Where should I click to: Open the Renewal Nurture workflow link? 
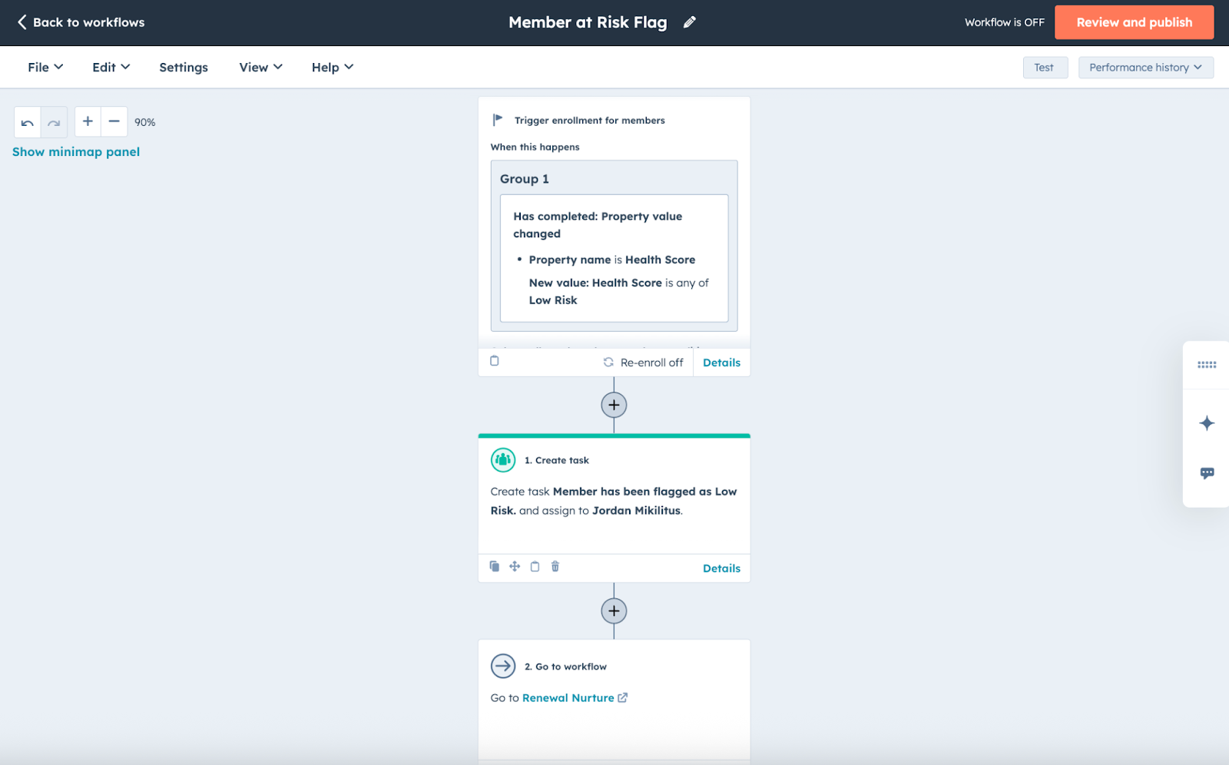568,698
